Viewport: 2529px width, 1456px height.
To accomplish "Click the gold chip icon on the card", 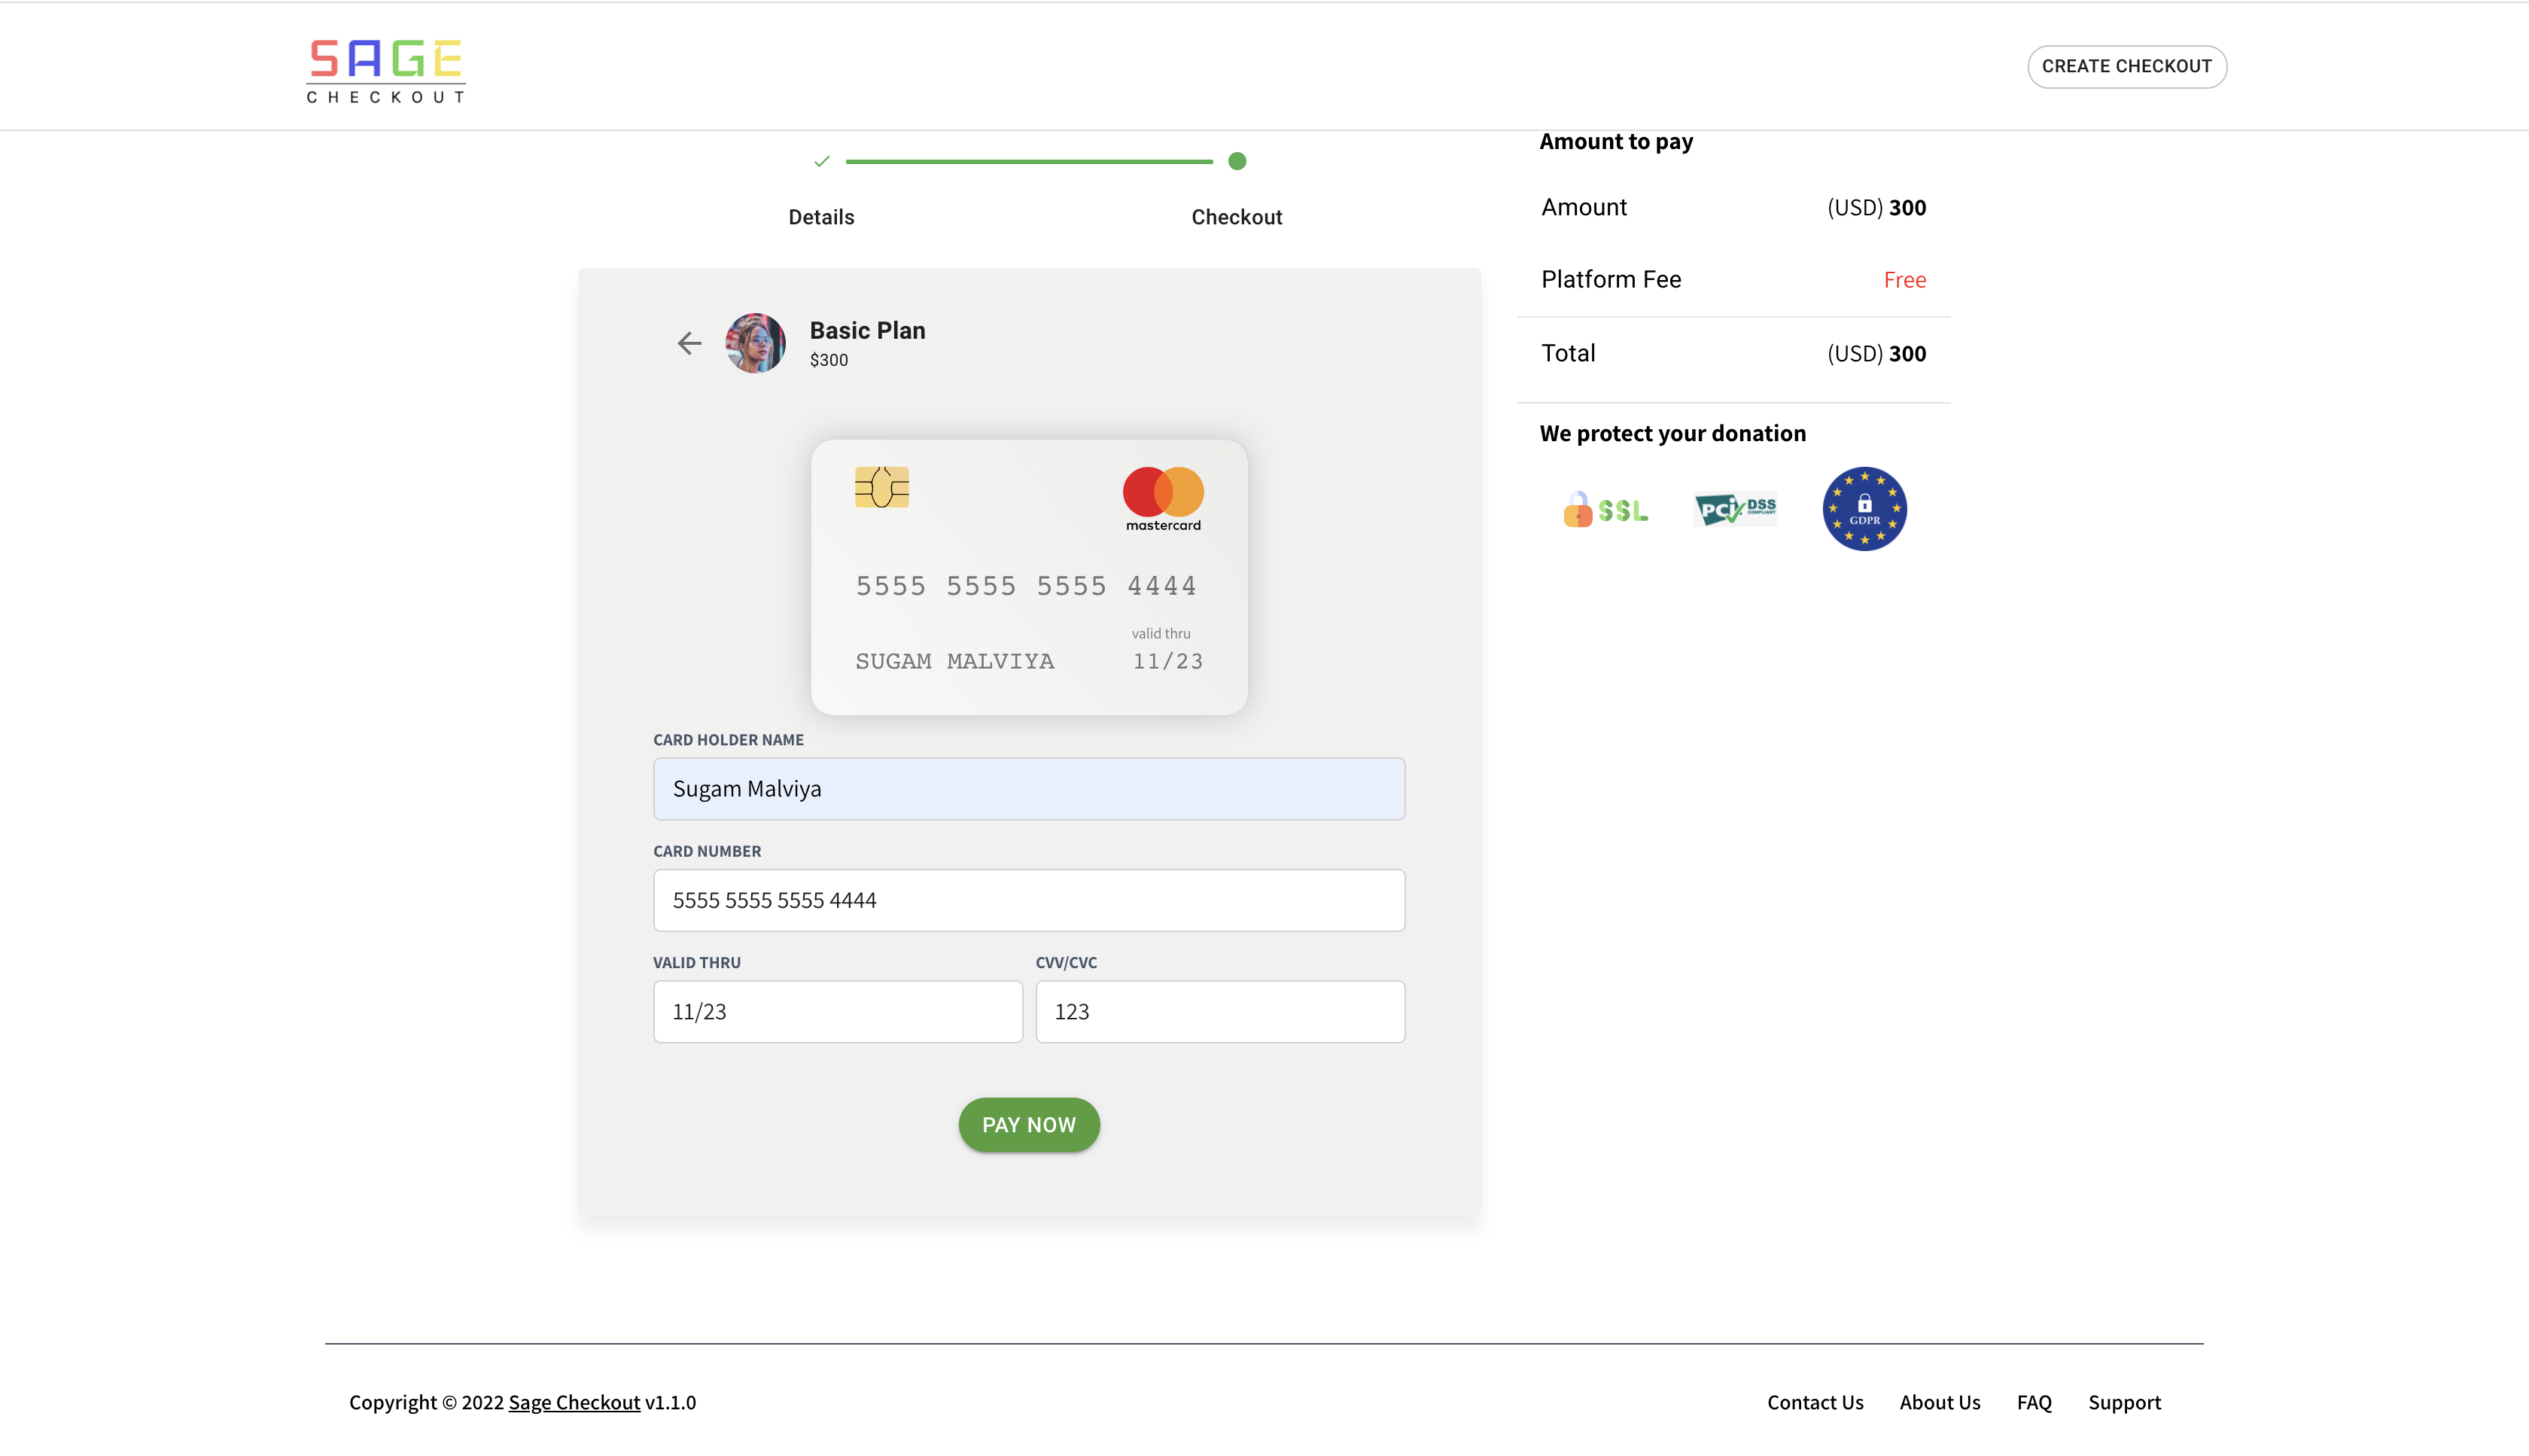I will coord(881,487).
